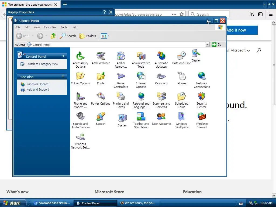Open the File menu
Viewport: 276px width, 207px height.
18,27
